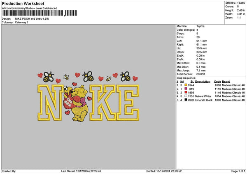Click the 'St.' column header
This screenshot has width=247, height=174.
coord(192,82)
